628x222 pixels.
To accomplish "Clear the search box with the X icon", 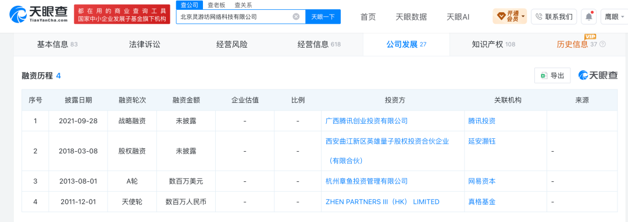I will click(296, 16).
